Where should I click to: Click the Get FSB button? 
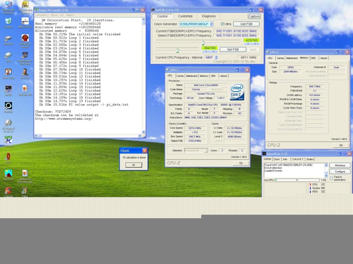[x=246, y=24]
